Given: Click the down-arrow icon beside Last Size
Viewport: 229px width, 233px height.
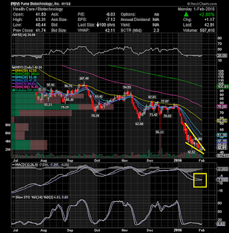Looking at the screenshot, I should pyautogui.click(x=98, y=25).
